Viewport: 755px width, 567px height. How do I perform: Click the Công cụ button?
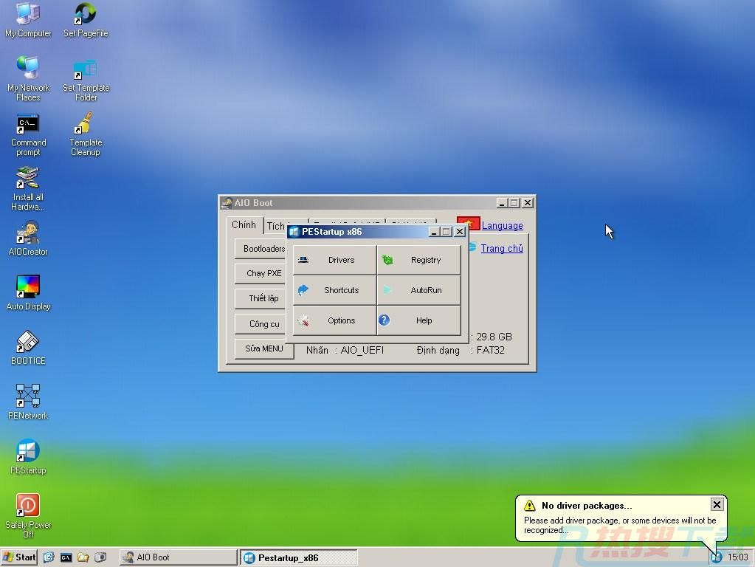[x=261, y=323]
